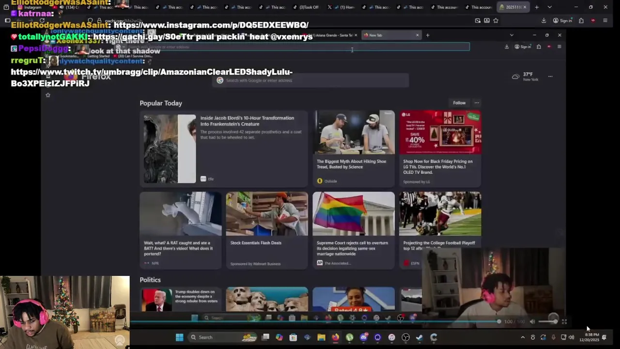The image size is (620, 349).
Task: Open Jacob Elordi Frankenstein article
Action: point(224,149)
